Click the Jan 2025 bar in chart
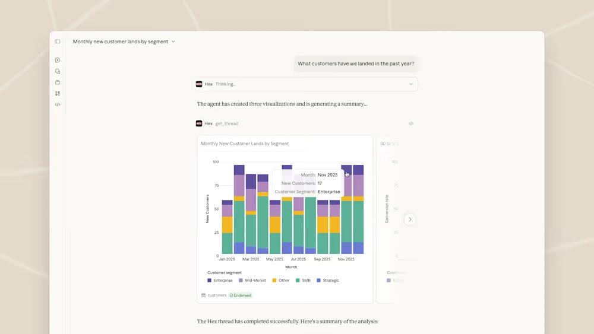594x334 pixels. (227, 227)
